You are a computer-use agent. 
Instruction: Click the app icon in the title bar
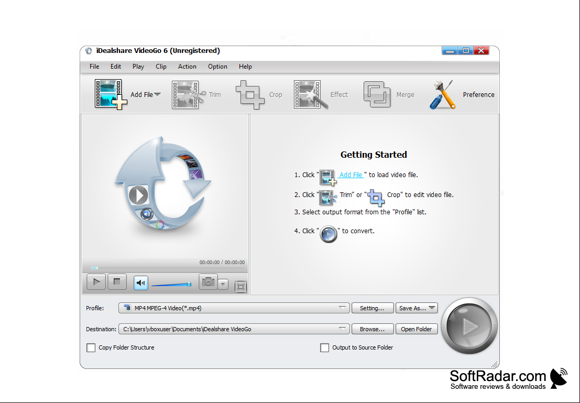[x=89, y=51]
